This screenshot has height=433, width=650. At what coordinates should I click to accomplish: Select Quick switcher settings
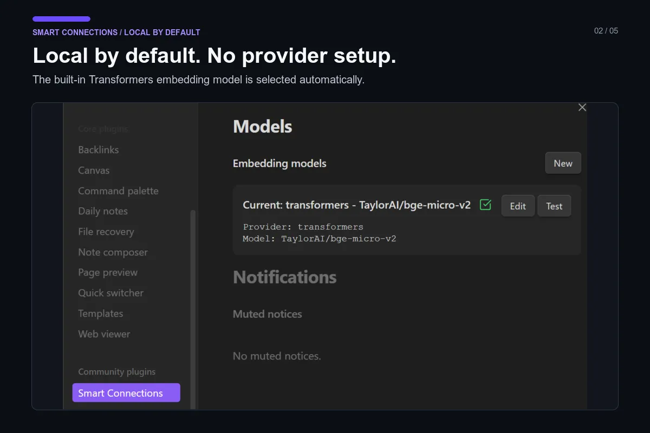coord(110,293)
